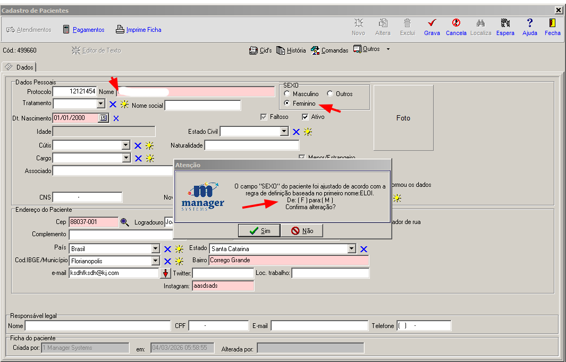Screen dimensions: 566x362
Task: Expand the Tratamento dropdown
Action: tap(101, 104)
